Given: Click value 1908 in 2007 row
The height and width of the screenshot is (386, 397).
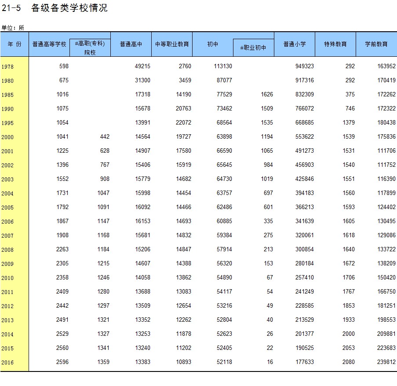Looking at the screenshot, I should (x=62, y=235).
